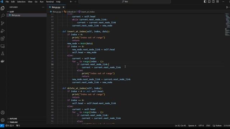This screenshot has height=129, width=230.
Task: Open the Selection menu
Action: pos(21,2)
